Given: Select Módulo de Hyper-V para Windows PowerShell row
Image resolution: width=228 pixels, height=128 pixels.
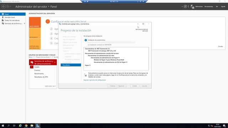Looking at the screenshot, I should 109,60.
